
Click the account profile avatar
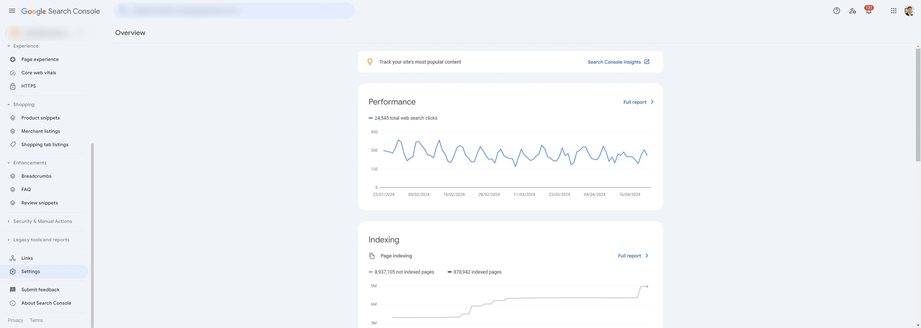(909, 11)
